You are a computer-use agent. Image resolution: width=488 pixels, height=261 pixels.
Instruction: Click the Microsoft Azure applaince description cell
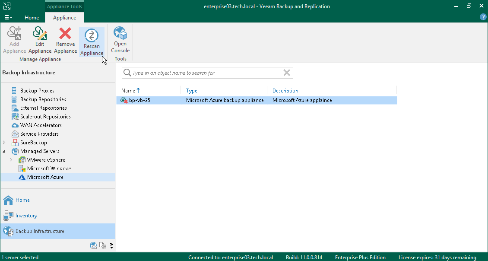pyautogui.click(x=302, y=100)
